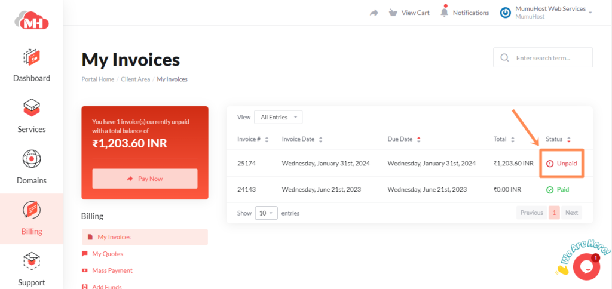Select the Billing sidebar item

(32, 219)
